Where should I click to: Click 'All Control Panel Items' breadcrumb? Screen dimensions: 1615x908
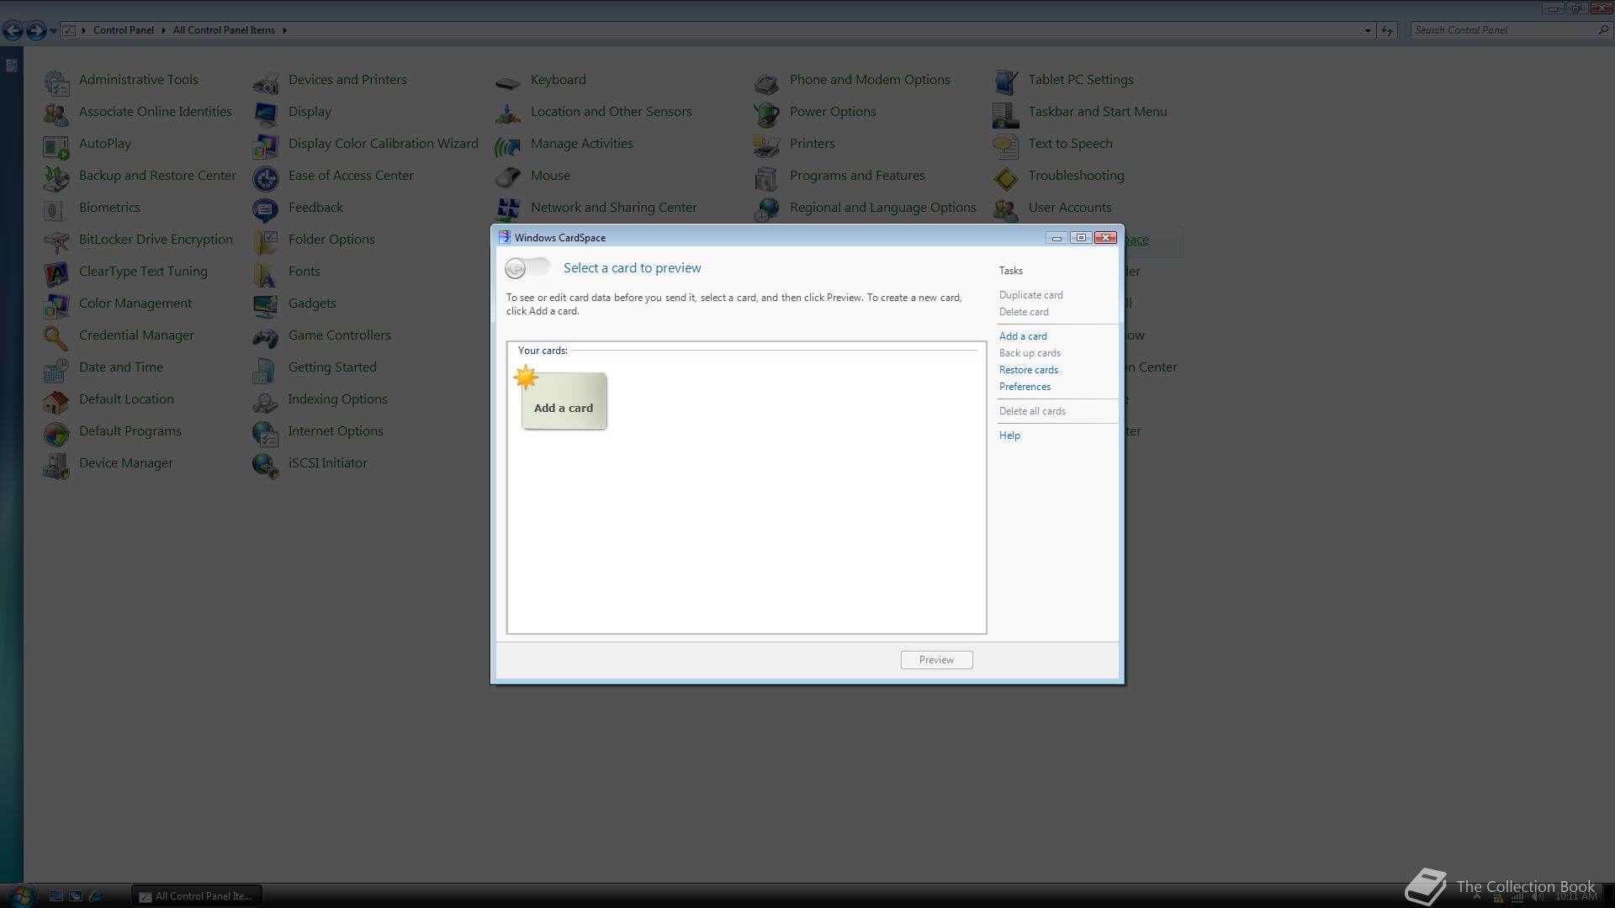pos(224,30)
